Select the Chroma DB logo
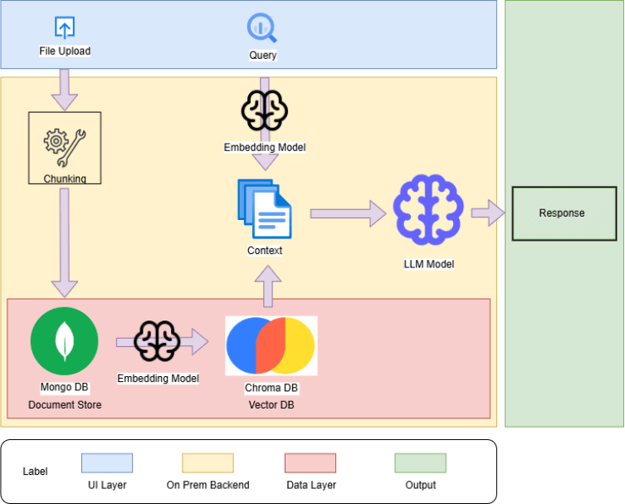The image size is (625, 504). [271, 345]
